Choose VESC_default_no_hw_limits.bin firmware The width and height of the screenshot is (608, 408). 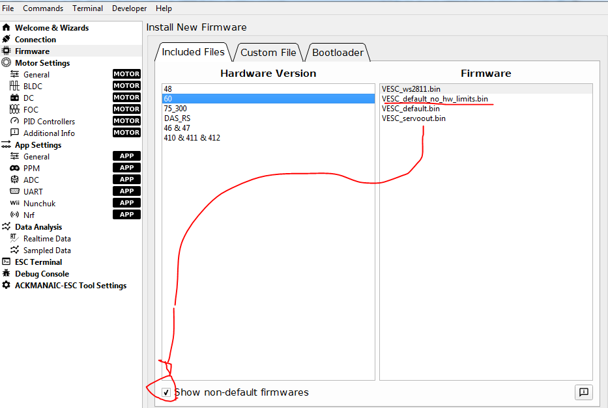click(435, 99)
